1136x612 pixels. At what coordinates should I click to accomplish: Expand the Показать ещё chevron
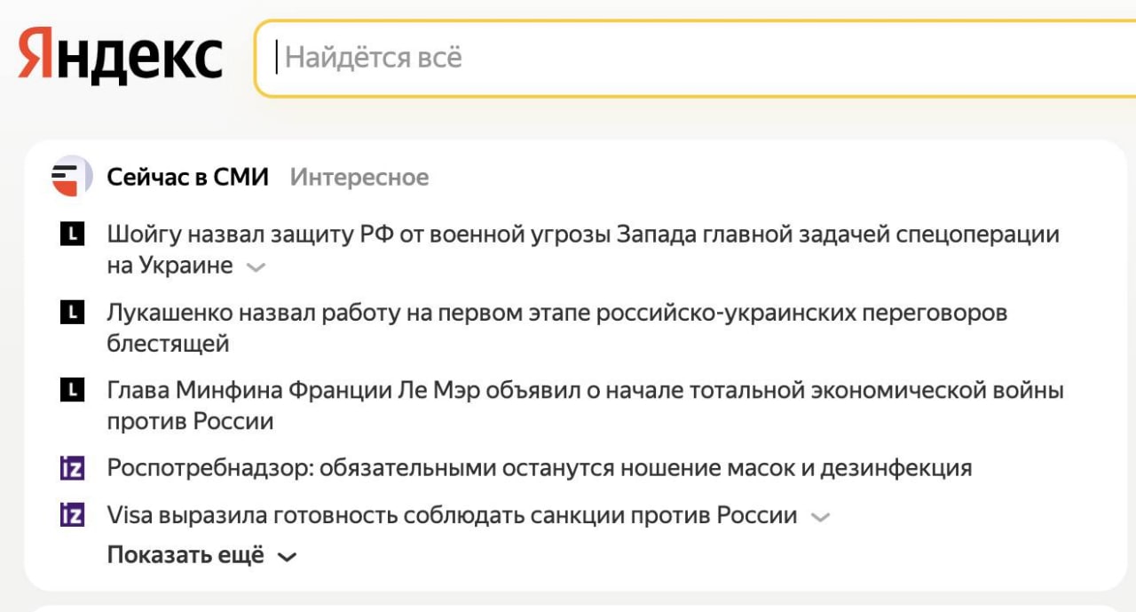pos(286,555)
